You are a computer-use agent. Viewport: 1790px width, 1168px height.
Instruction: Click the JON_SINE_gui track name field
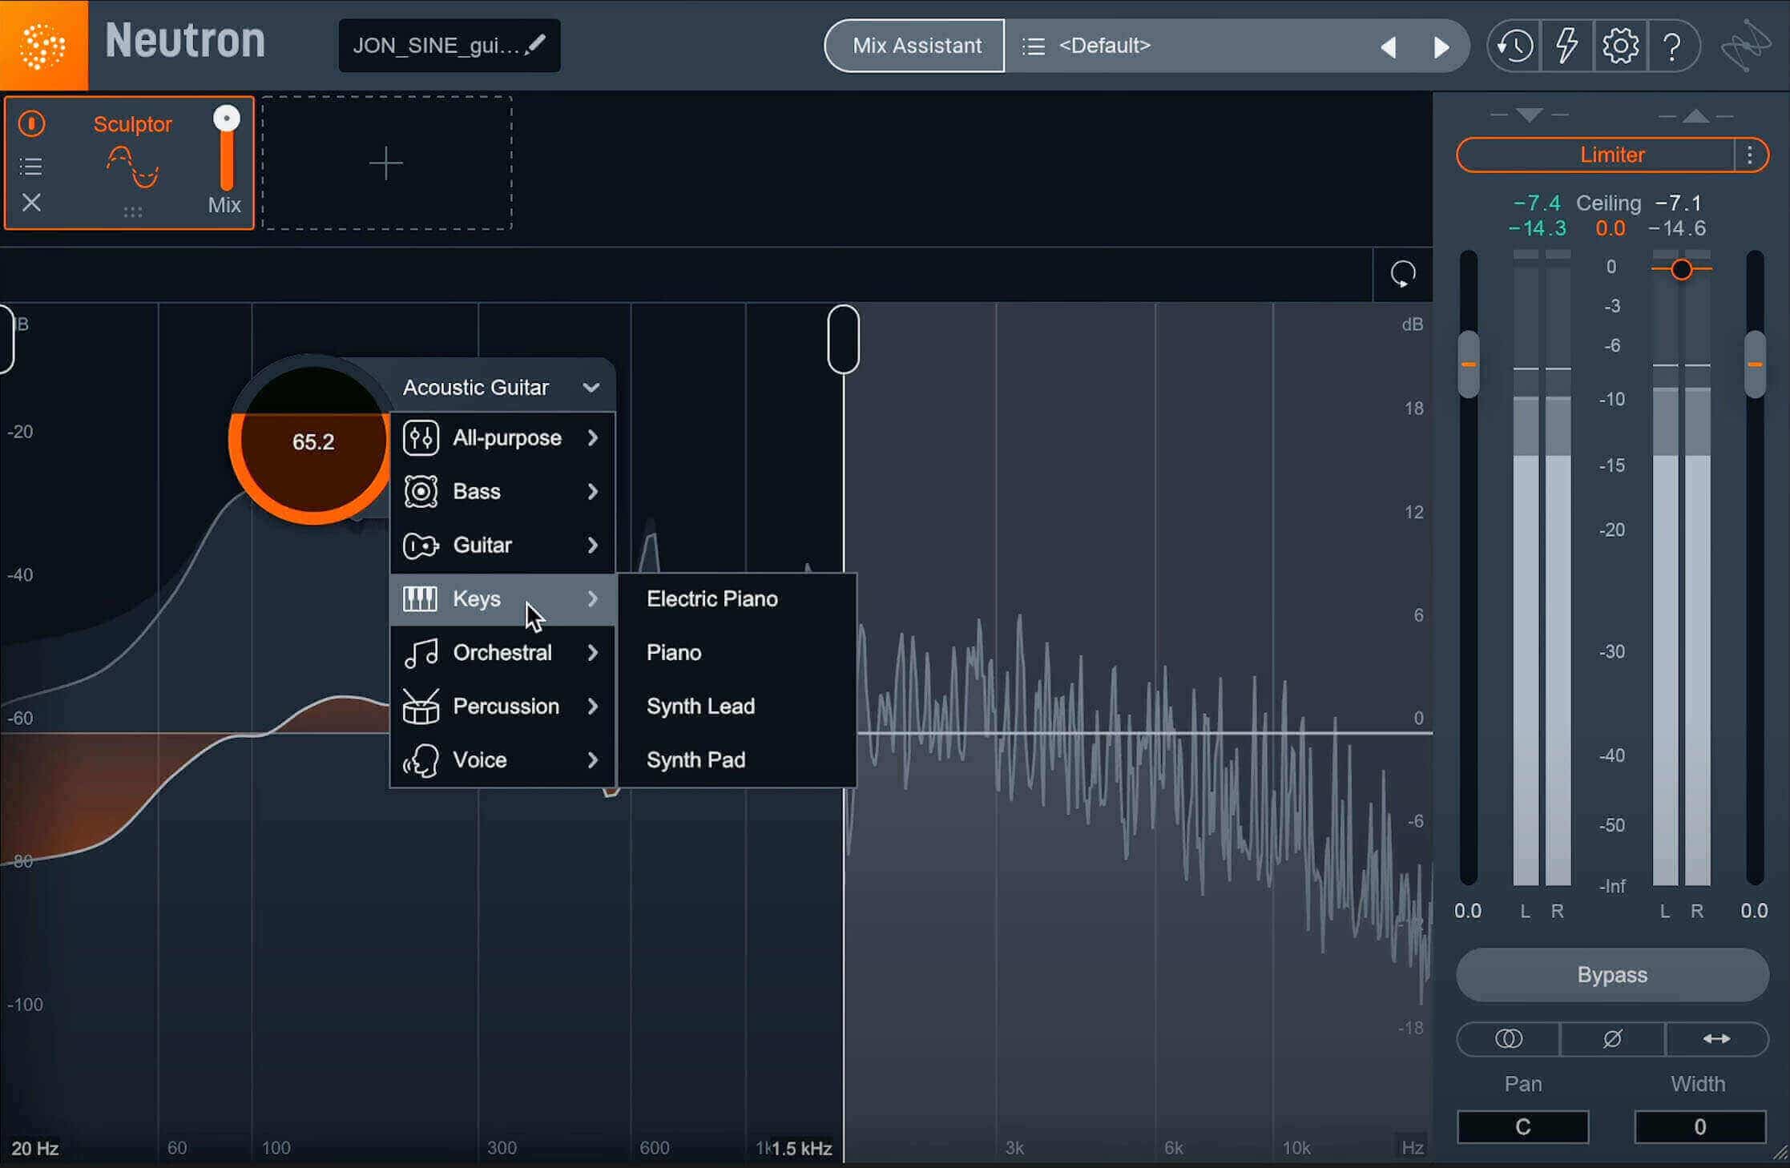click(x=450, y=46)
